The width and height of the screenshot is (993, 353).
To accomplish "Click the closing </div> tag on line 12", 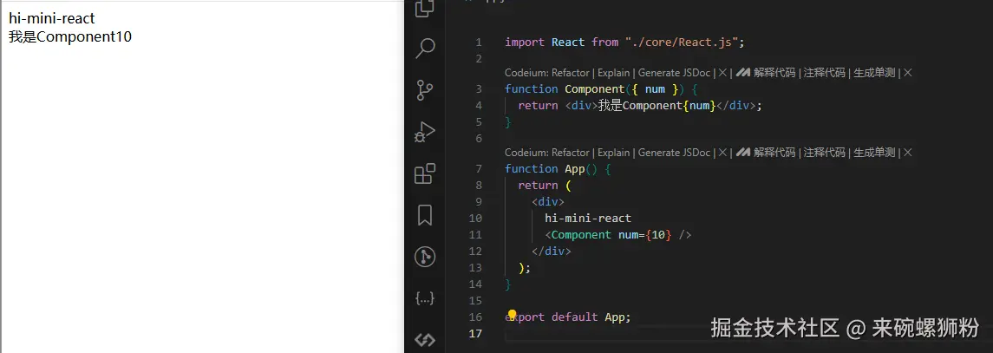I will click(x=551, y=252).
